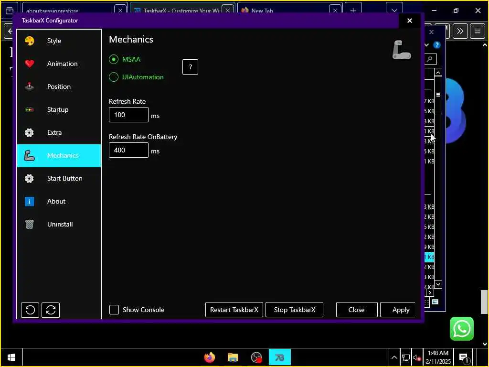This screenshot has width=489, height=367.
Task: Open File Explorer from the taskbar
Action: pos(233,357)
